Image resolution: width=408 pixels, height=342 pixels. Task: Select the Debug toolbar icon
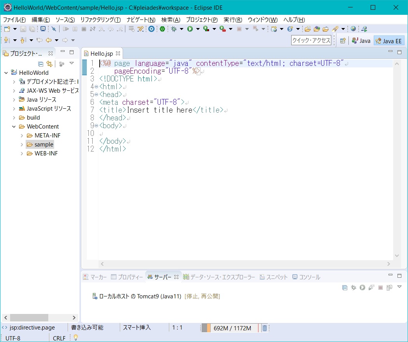(x=174, y=29)
